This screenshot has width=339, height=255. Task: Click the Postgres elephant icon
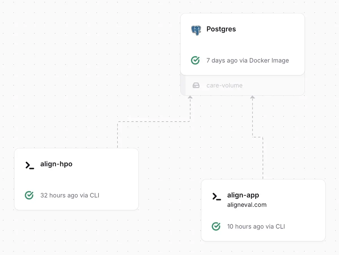tap(196, 30)
